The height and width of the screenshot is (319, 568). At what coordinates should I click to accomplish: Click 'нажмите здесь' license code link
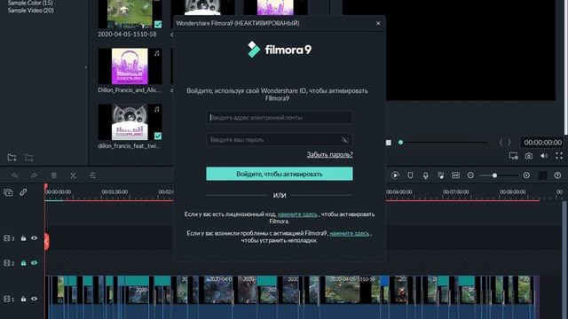click(x=297, y=214)
